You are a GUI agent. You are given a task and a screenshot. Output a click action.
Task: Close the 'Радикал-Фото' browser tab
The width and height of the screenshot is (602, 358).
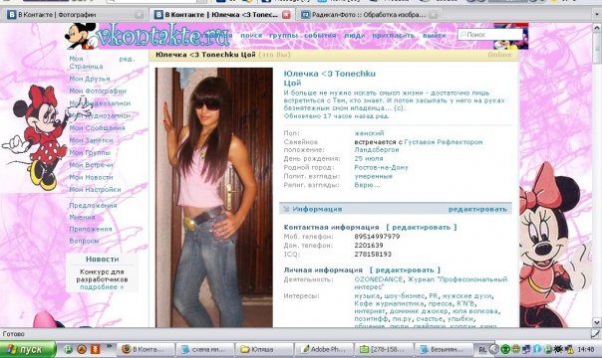tap(434, 15)
